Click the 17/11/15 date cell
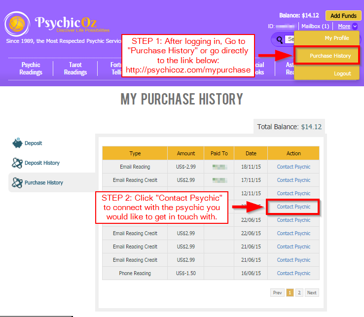364x317 pixels. (251, 180)
